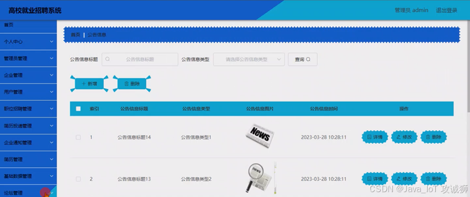
Task: Select 基础数据管理 in the sidebar
Action: [28, 176]
